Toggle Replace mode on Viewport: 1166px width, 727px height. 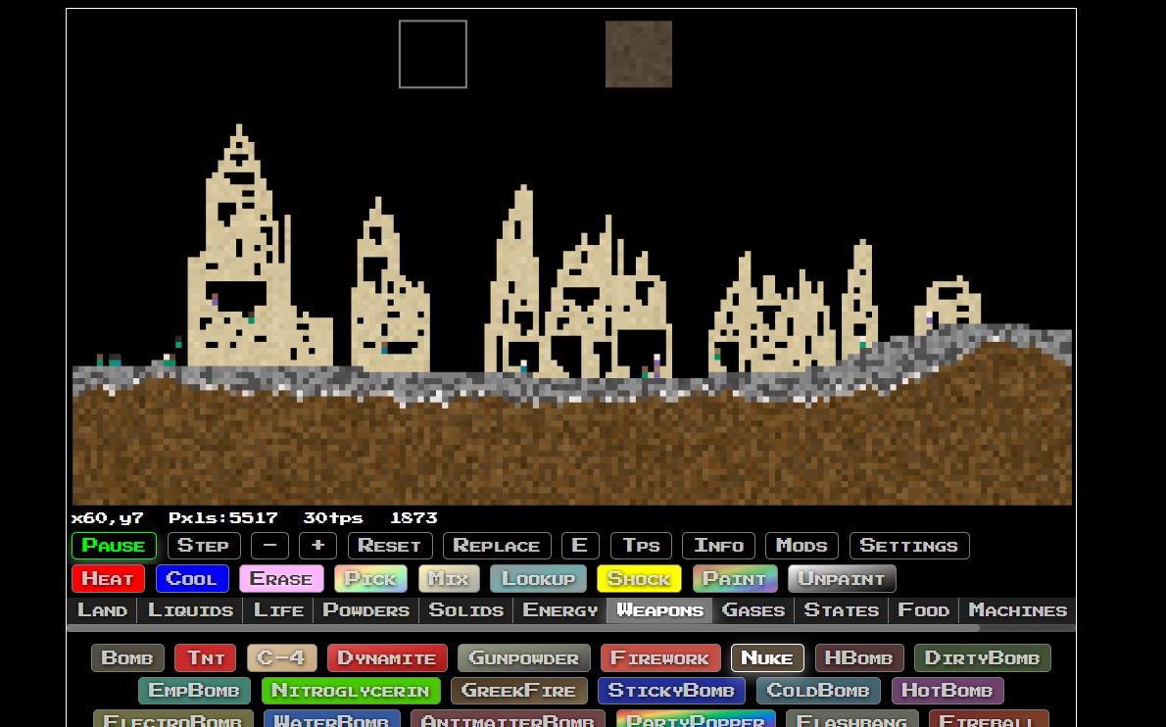pyautogui.click(x=497, y=546)
